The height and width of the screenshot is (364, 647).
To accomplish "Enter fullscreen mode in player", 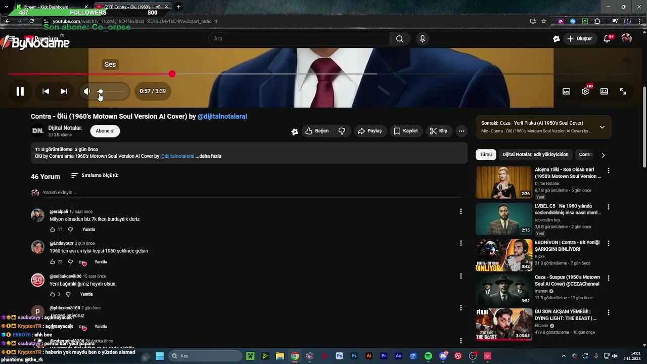I will [x=623, y=92].
